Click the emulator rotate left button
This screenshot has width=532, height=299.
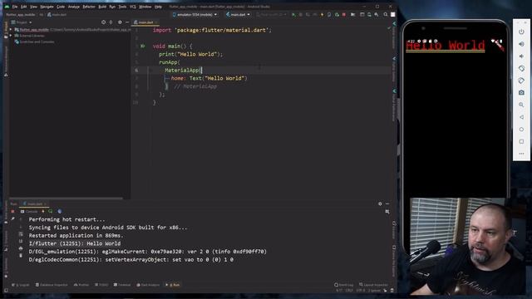click(521, 68)
